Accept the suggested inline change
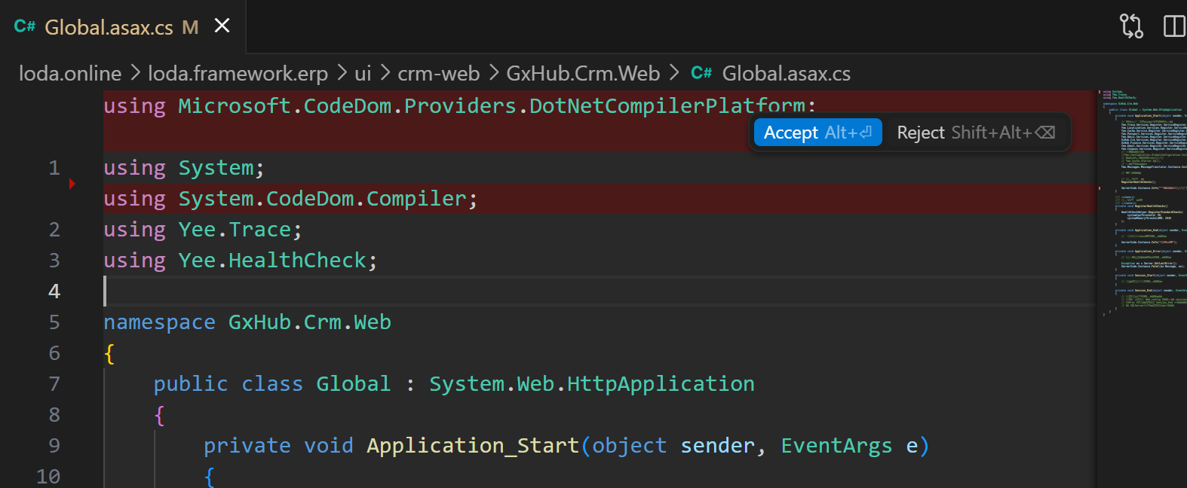The width and height of the screenshot is (1187, 488). [817, 133]
